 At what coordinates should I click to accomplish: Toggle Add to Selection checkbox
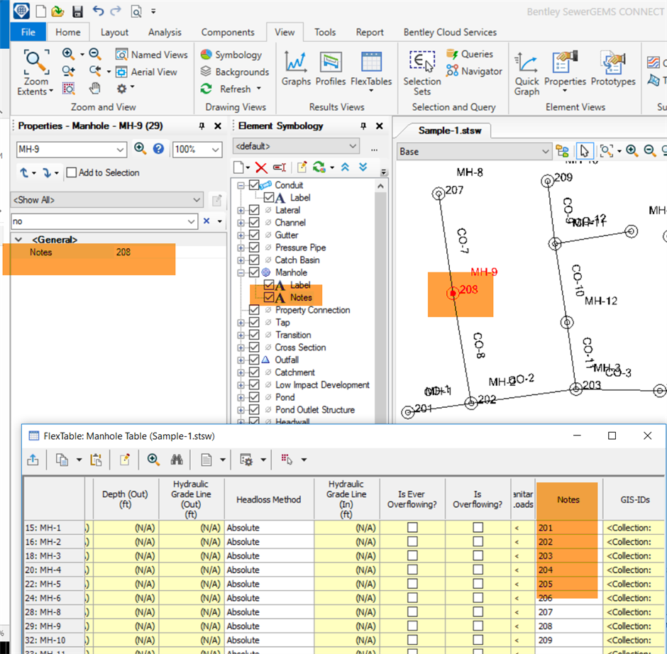click(x=72, y=172)
